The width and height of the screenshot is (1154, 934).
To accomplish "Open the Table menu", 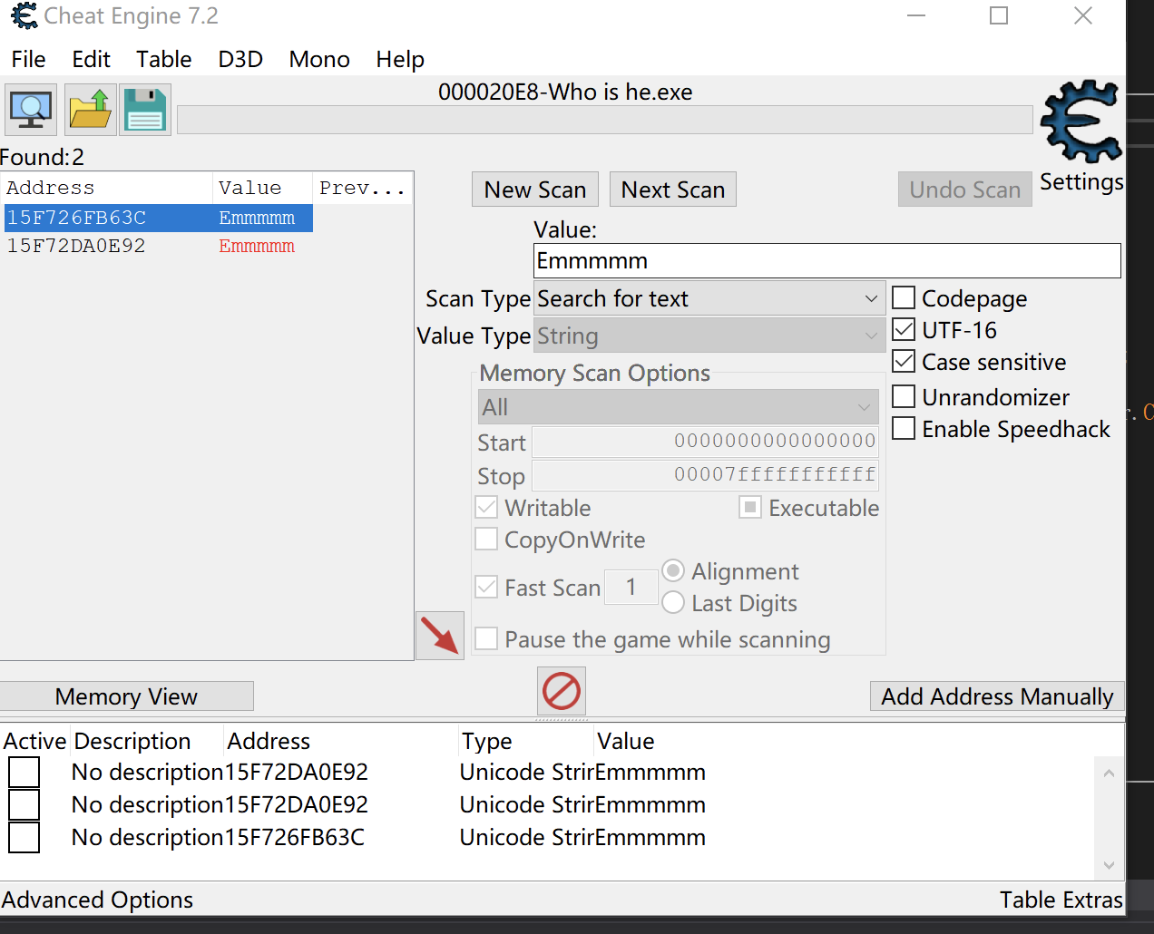I will pos(164,59).
